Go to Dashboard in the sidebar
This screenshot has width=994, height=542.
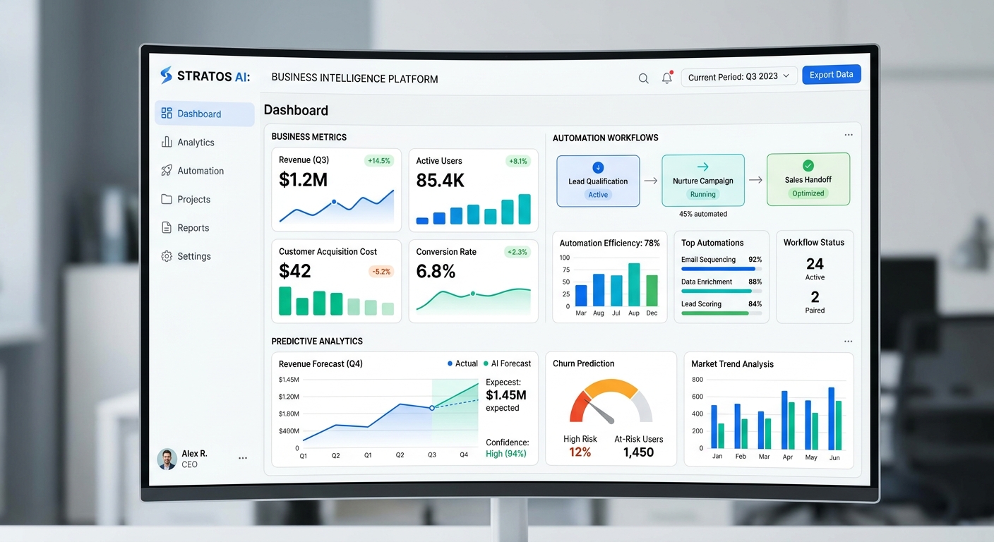205,114
